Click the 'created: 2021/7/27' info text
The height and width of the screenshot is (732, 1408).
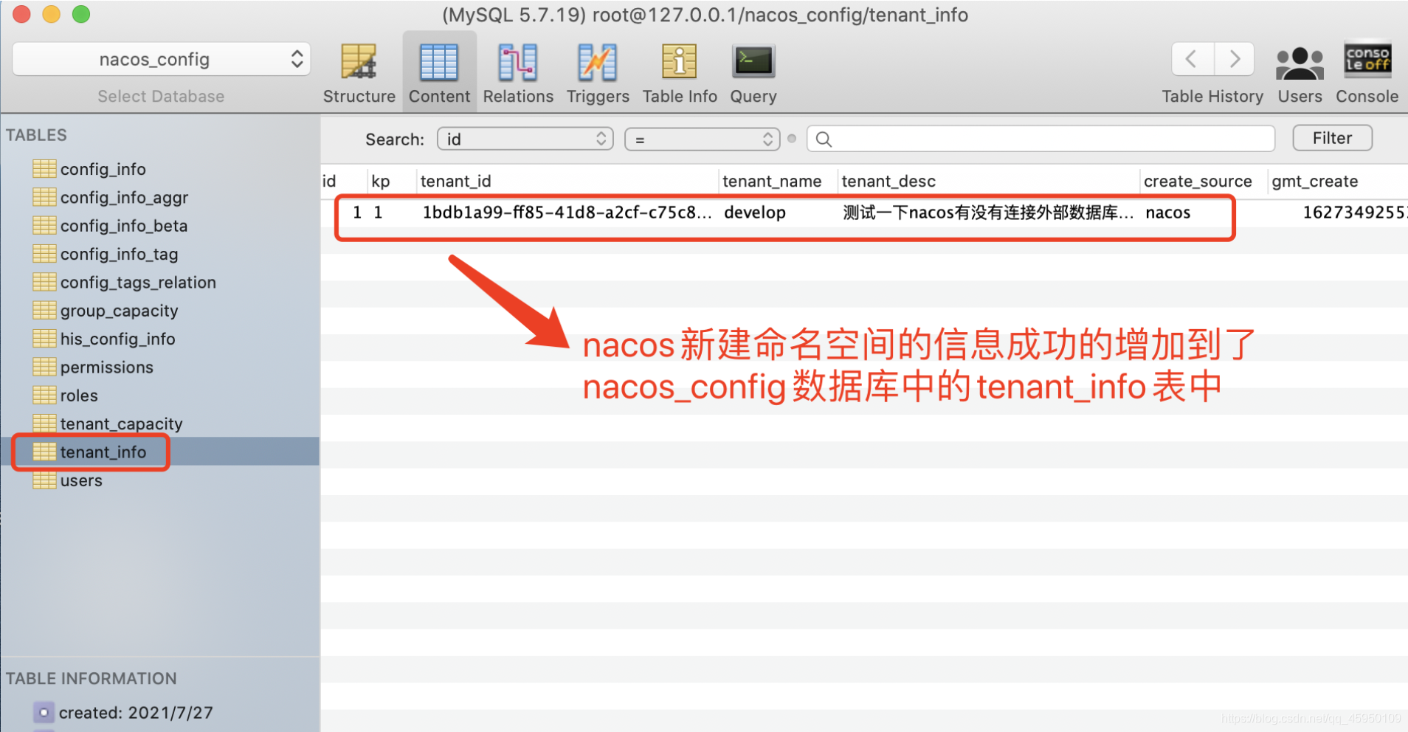(x=136, y=713)
